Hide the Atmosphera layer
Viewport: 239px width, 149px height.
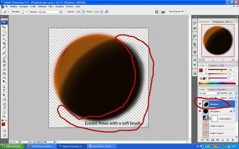(200, 111)
